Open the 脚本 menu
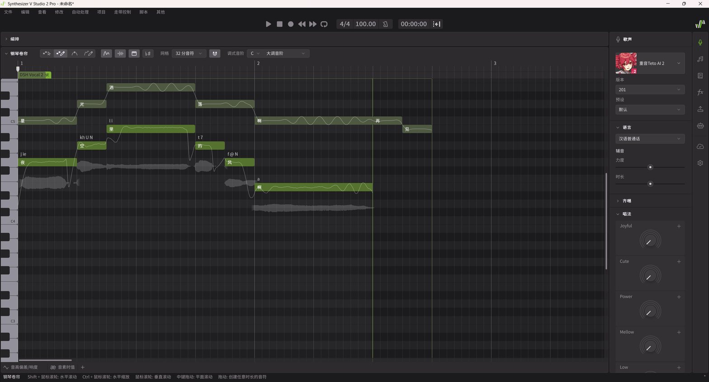The width and height of the screenshot is (709, 382). click(143, 12)
